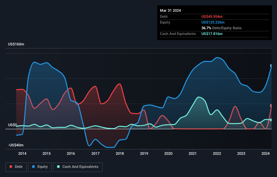Click the US$160m y-axis label
Viewport: 277px width, 177px height.
tap(16, 44)
